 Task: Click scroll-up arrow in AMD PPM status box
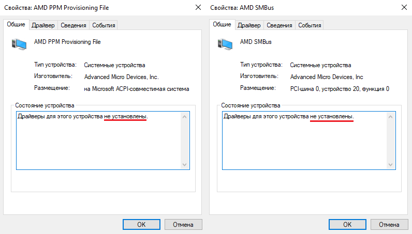click(185, 117)
